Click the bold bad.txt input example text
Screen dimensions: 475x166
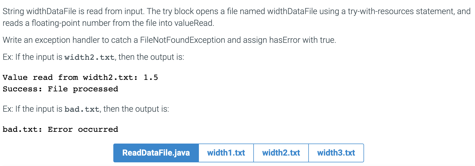[x=82, y=109]
